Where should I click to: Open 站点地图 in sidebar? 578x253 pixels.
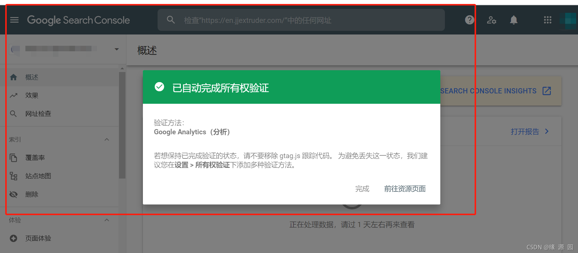[x=59, y=176]
